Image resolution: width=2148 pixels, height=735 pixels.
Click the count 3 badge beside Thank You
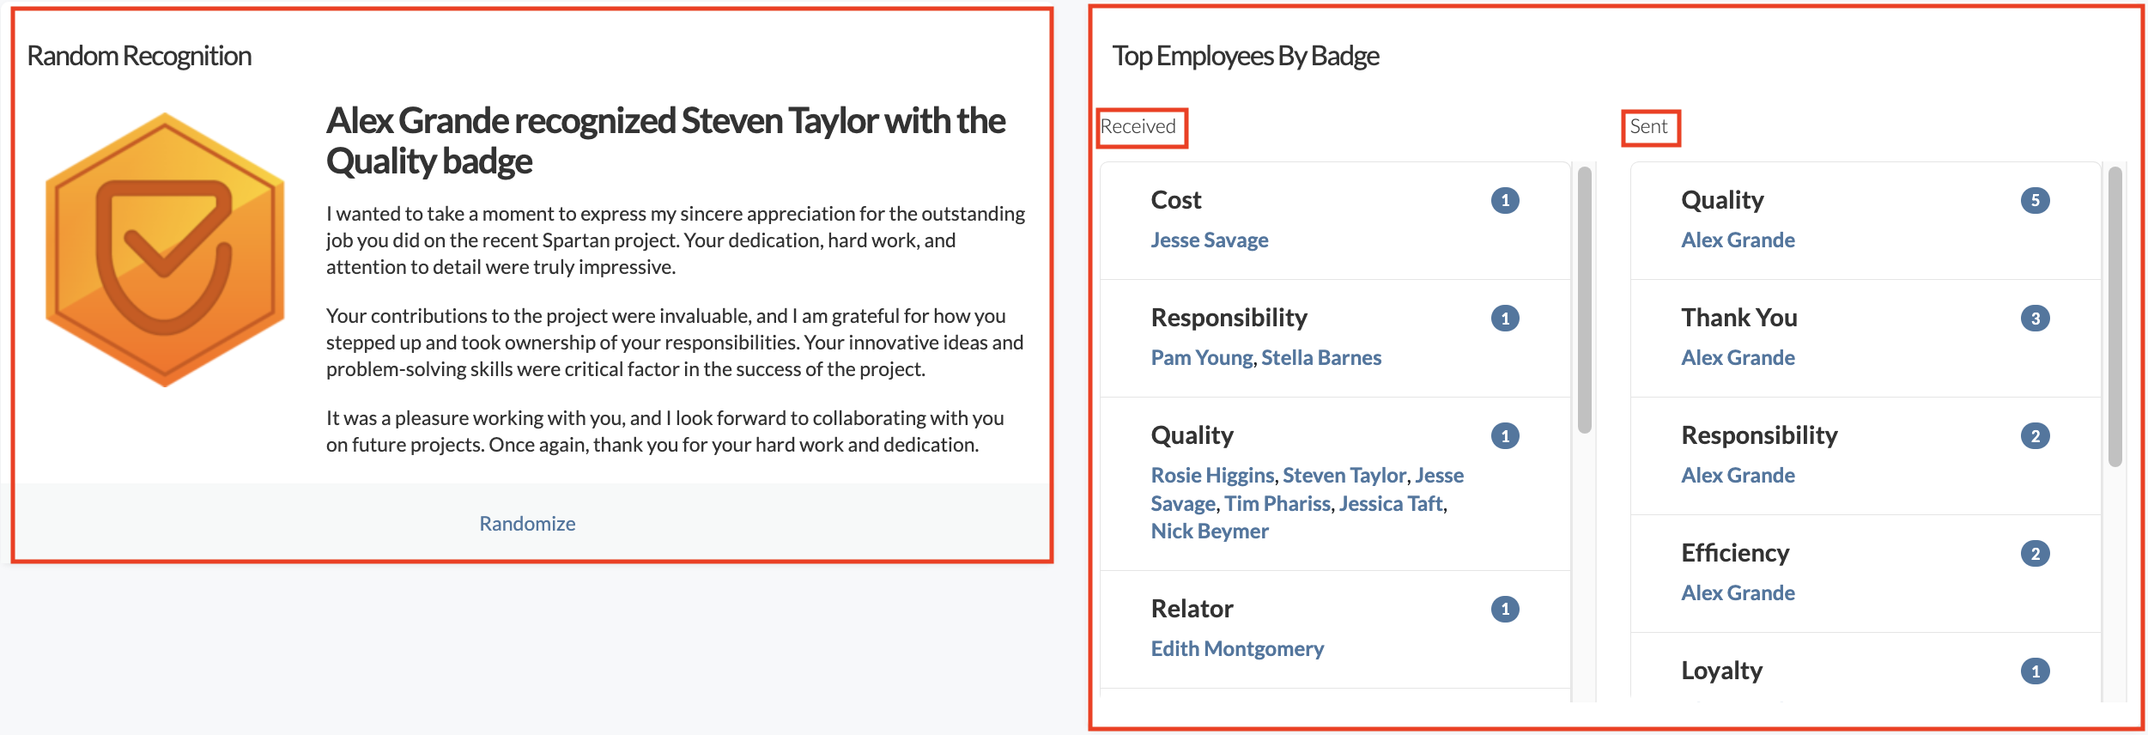pos(2035,319)
